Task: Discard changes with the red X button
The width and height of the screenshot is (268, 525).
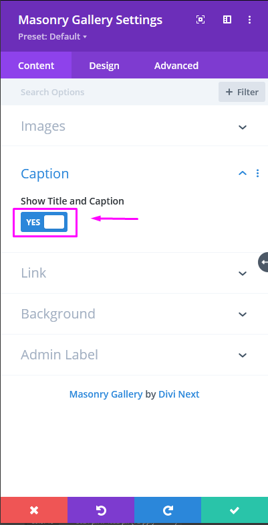Action: [33, 510]
